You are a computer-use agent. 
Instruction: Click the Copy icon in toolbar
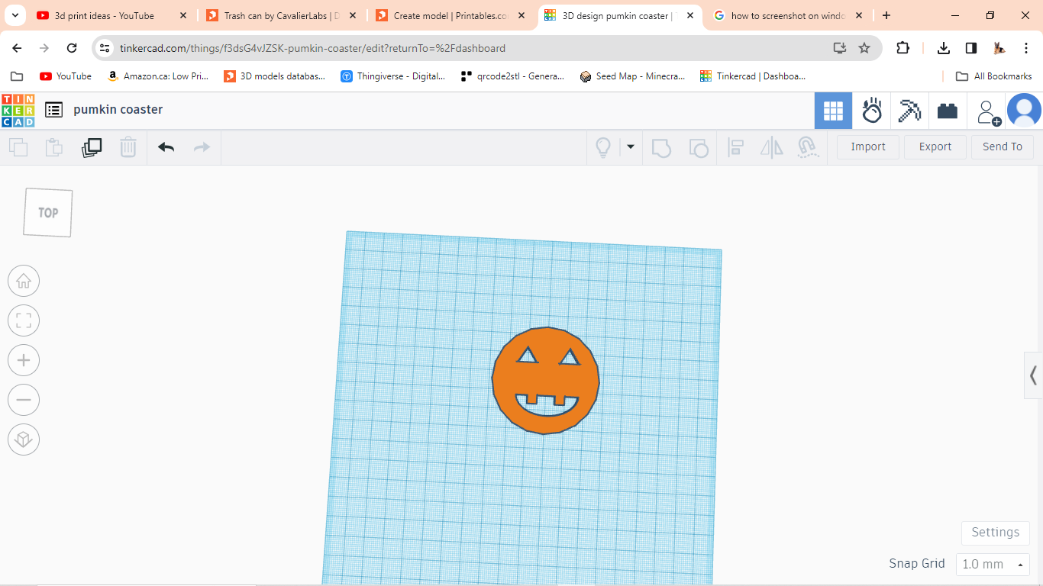click(18, 147)
